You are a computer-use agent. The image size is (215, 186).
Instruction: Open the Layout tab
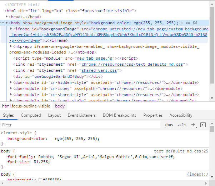tap(54, 115)
